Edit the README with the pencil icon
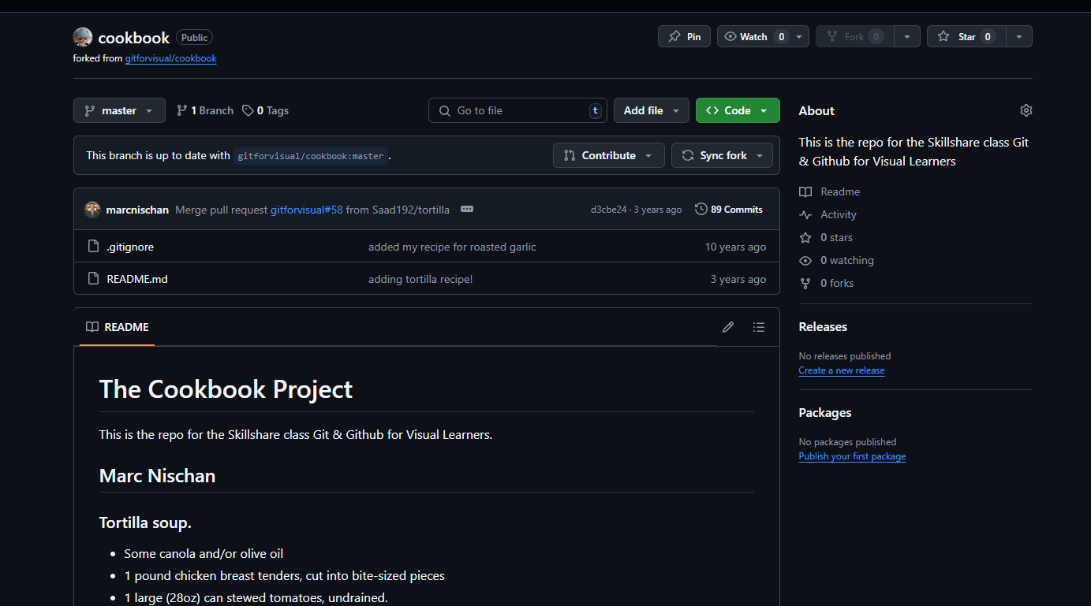The image size is (1091, 606). (x=728, y=327)
